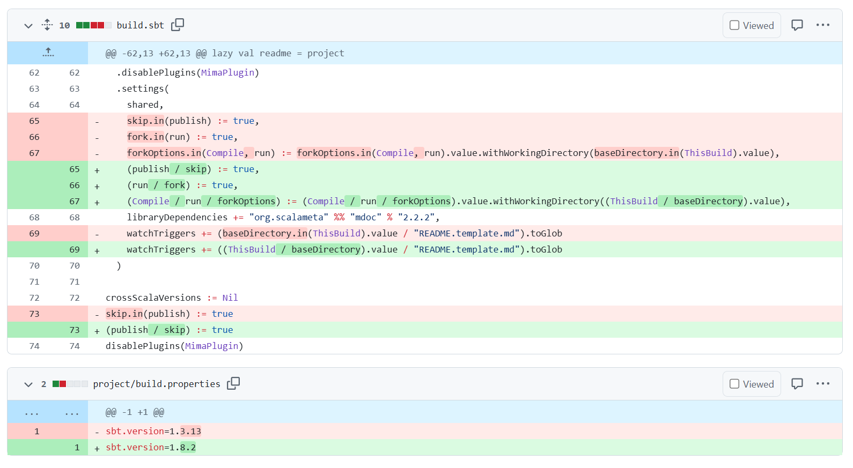This screenshot has width=853, height=468.
Task: Click the hunk header text for build.sbt
Action: [x=225, y=53]
